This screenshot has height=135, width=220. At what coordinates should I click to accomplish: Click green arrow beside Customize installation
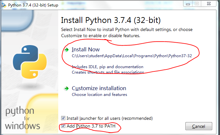pos(67,88)
